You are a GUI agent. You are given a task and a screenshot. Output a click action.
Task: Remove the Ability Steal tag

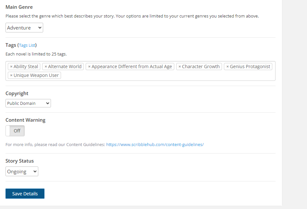click(x=11, y=67)
